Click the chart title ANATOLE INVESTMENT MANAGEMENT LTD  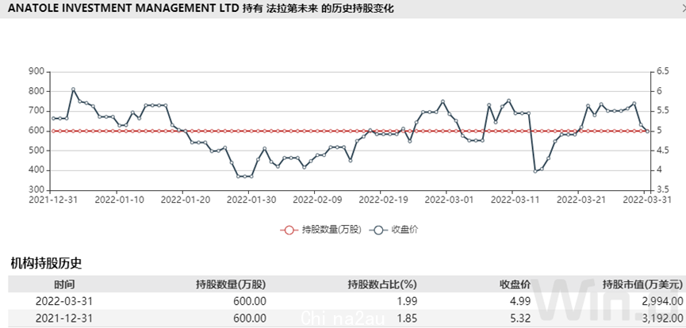(124, 8)
